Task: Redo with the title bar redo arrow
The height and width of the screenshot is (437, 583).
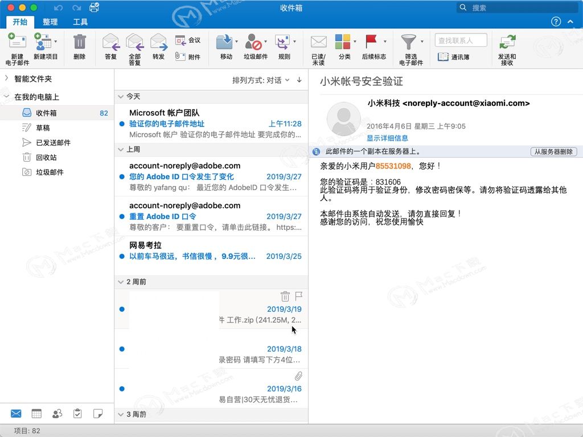Action: pos(77,8)
